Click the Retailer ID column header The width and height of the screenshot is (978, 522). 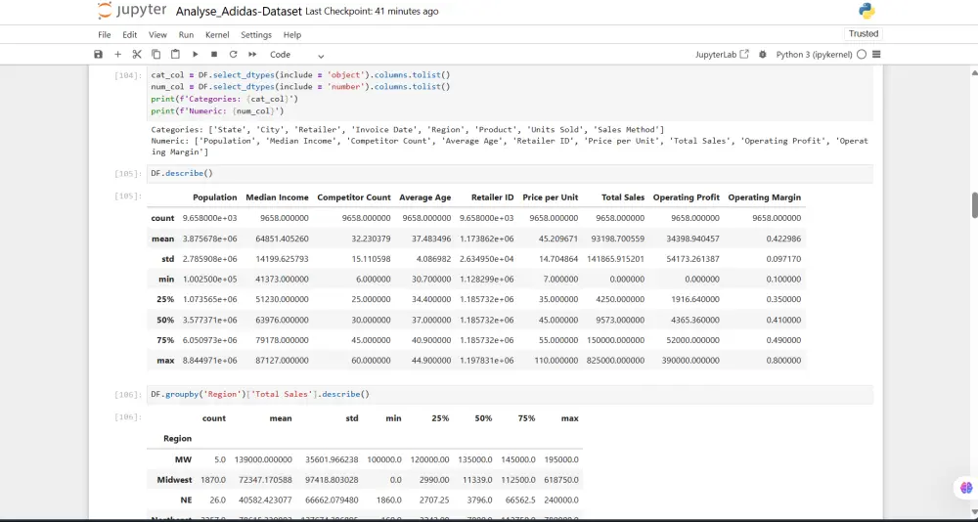pyautogui.click(x=492, y=197)
